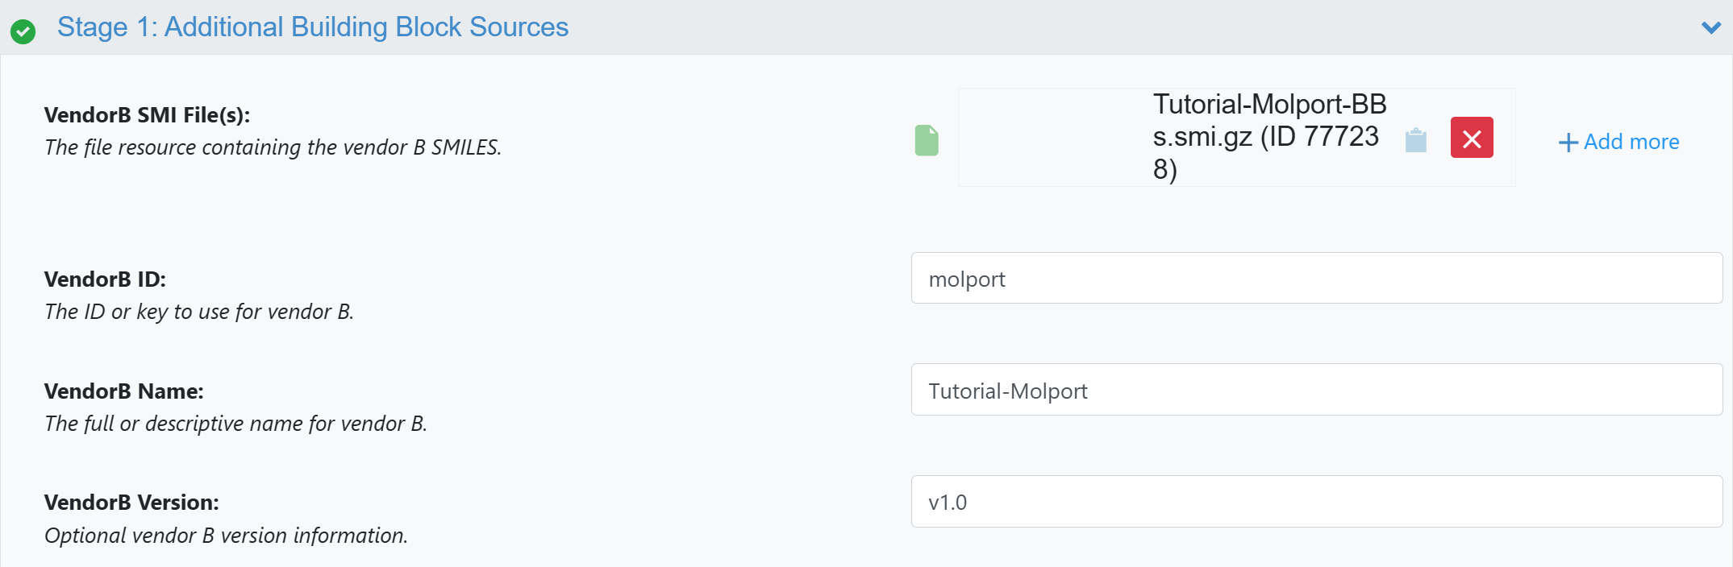Select the Tutorial-Molport-BBs.smi.gz file entry
The width and height of the screenshot is (1733, 567).
[1269, 137]
